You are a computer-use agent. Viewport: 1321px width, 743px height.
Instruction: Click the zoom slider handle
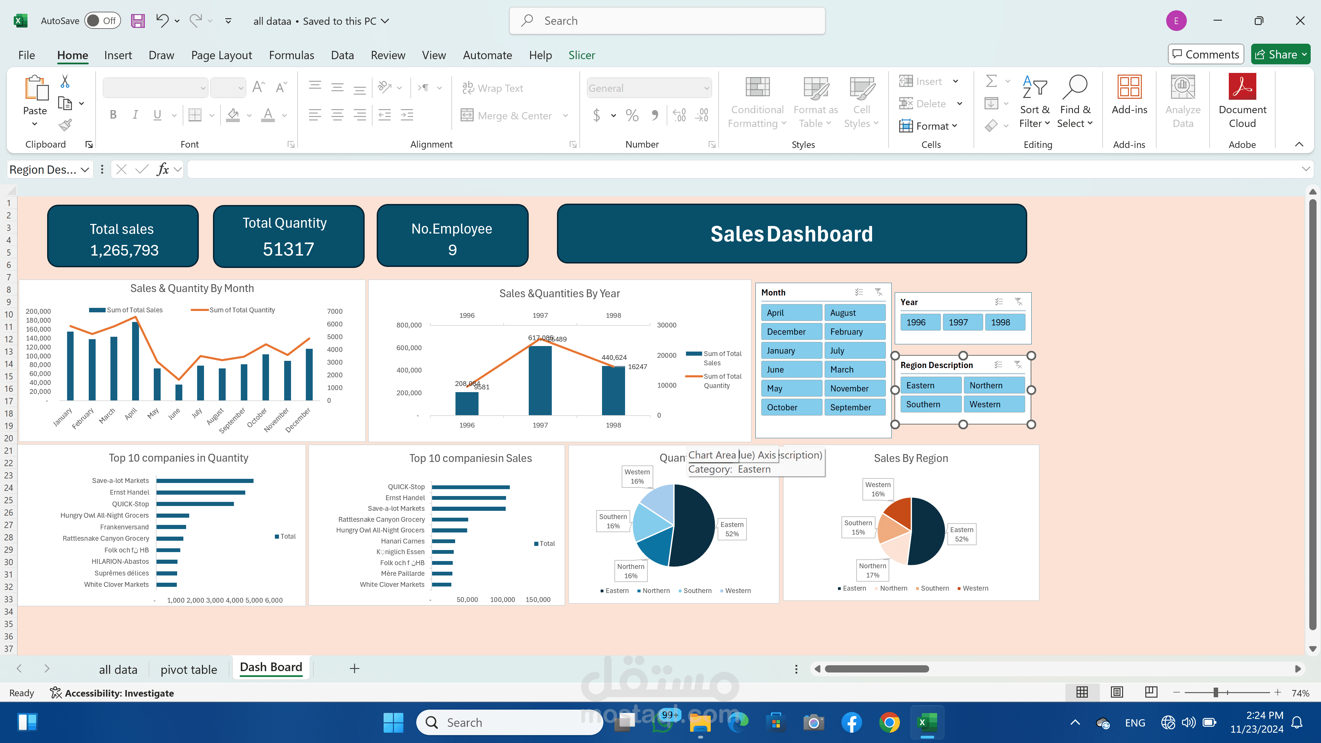pos(1215,693)
